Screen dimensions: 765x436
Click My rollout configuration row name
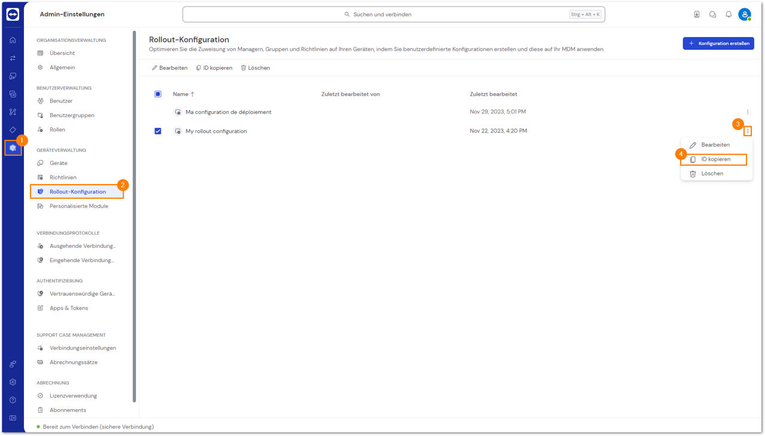(x=216, y=131)
